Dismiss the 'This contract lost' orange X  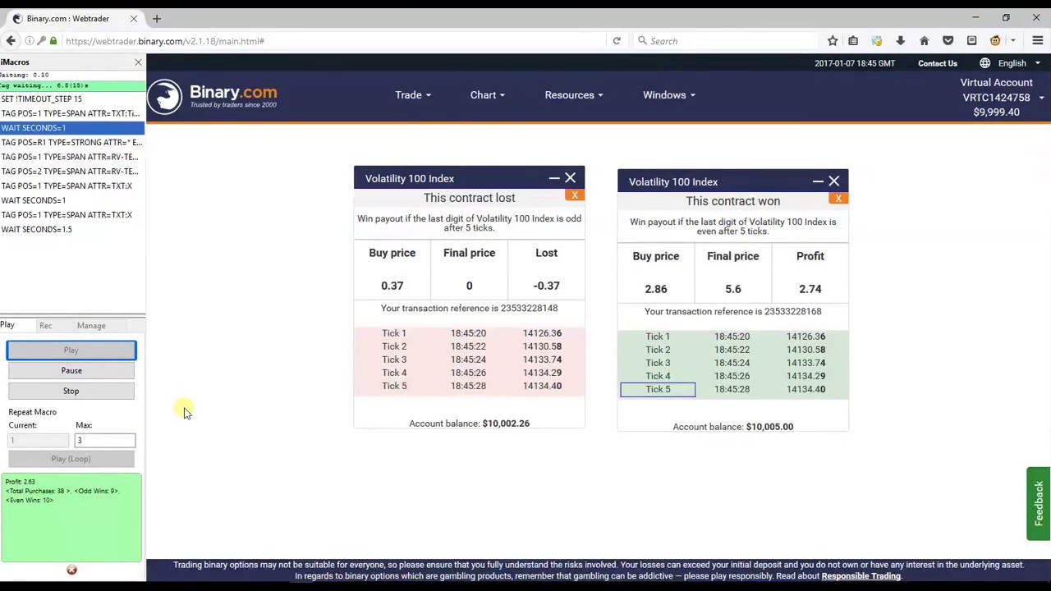point(575,195)
